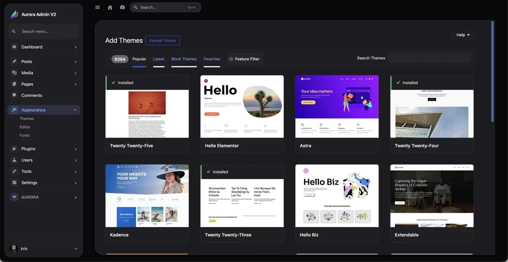Click the Feature Filter button
508x262 pixels.
click(244, 59)
